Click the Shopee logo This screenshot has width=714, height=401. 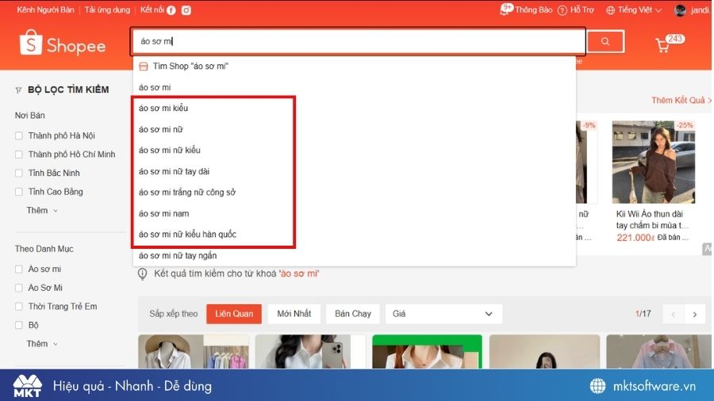[x=63, y=44]
